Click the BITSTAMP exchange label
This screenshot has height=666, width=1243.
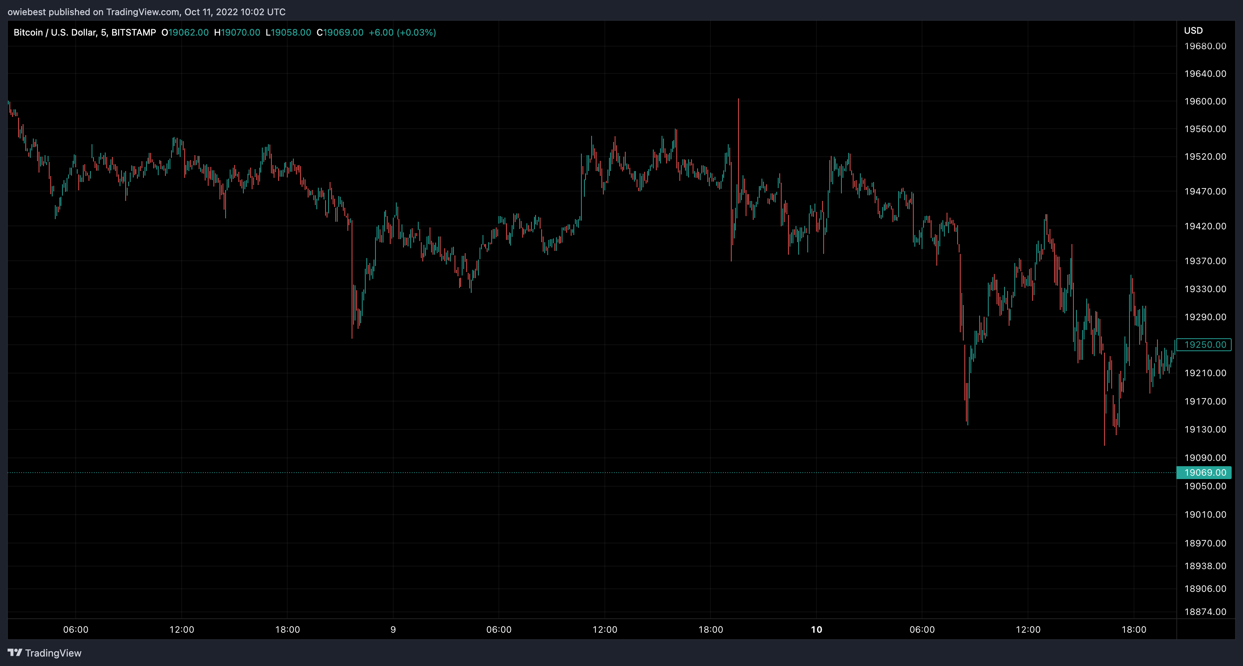click(x=134, y=32)
